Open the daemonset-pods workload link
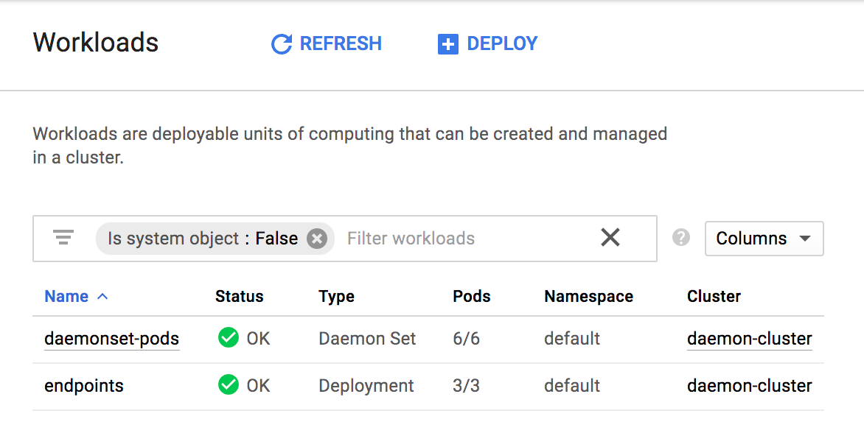 point(111,339)
